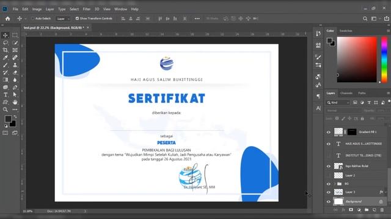Select the Brush tool
Image resolution: width=391 pixels, height=219 pixels.
click(5, 65)
